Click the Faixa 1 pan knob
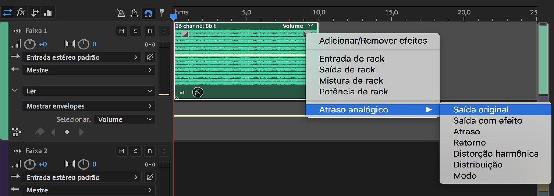This screenshot has width=554, height=196. (x=84, y=44)
